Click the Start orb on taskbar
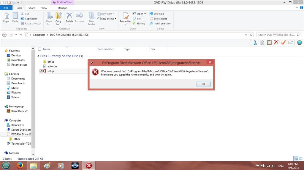The image size is (304, 170). pyautogui.click(x=6, y=166)
